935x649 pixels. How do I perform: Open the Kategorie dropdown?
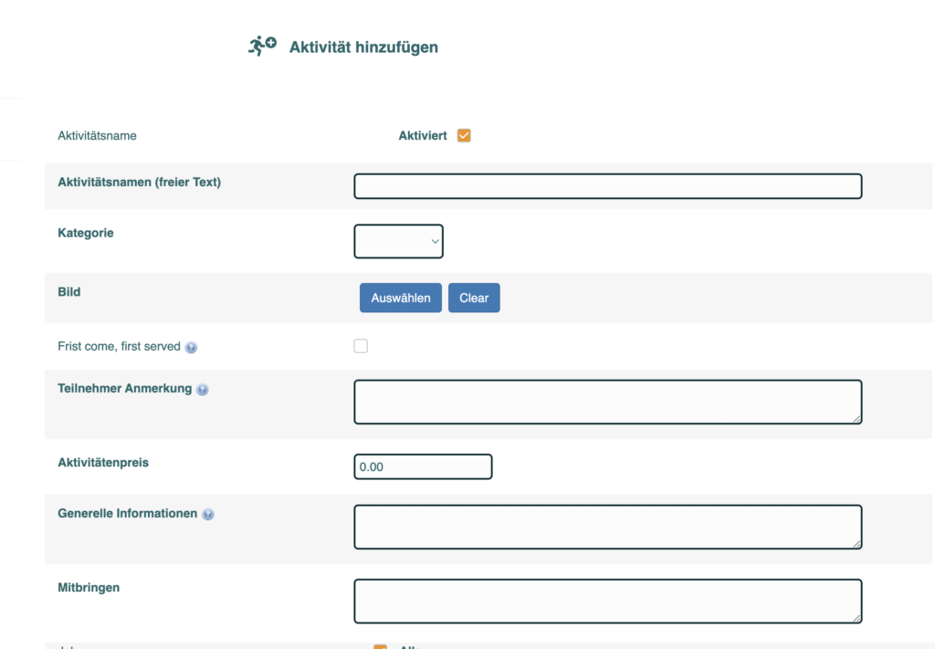398,241
